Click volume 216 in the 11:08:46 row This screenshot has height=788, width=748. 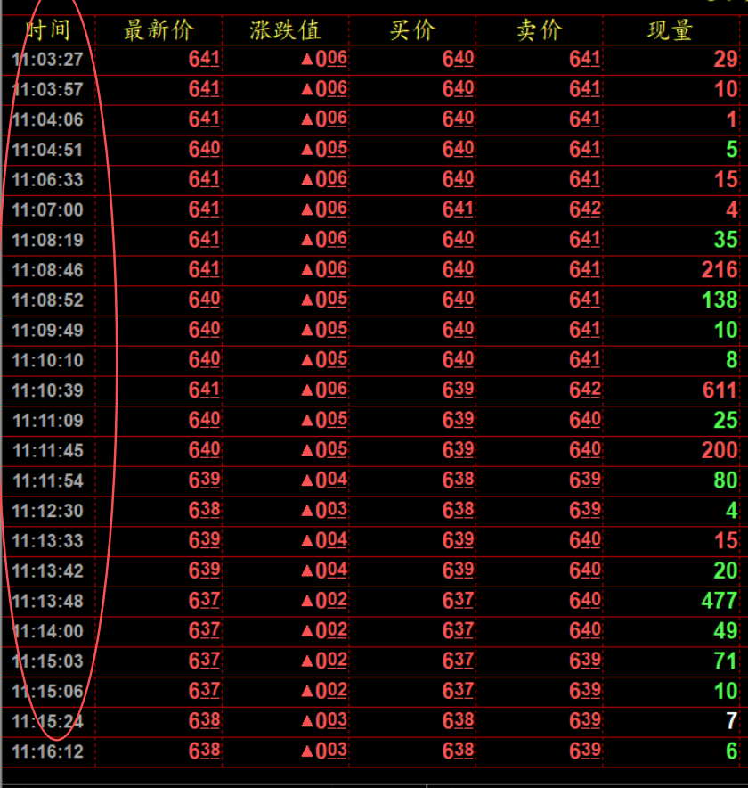click(720, 270)
